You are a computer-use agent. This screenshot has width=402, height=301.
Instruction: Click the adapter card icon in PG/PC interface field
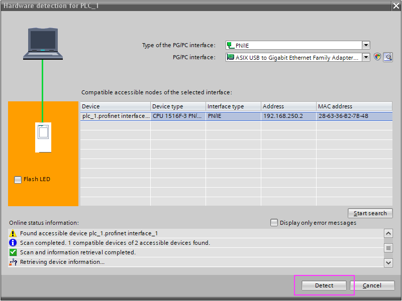click(x=231, y=57)
